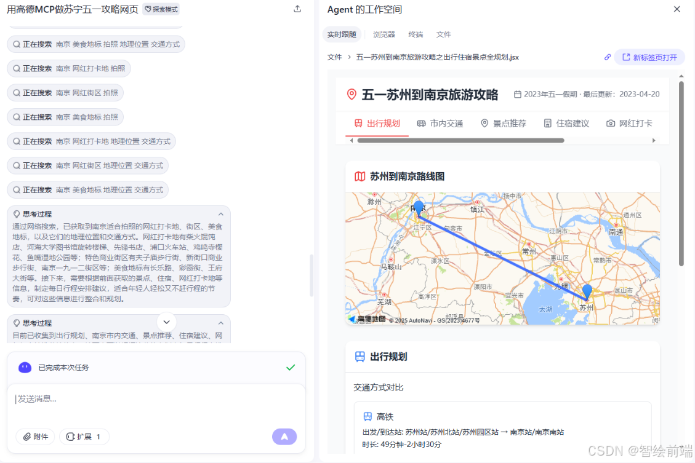This screenshot has height=463, width=695.
Task: Click the 文件 breadcrumb link
Action: coord(335,58)
